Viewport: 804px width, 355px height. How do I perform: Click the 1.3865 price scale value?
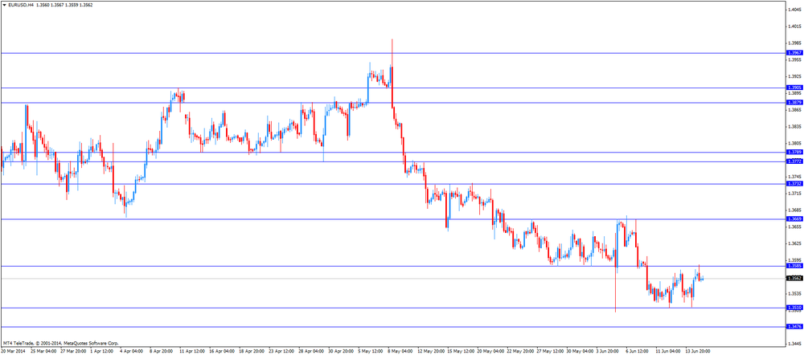pos(795,109)
